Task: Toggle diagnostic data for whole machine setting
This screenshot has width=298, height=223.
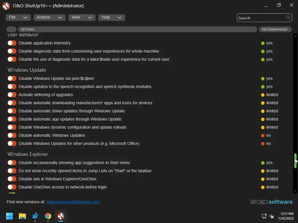Action: [12, 51]
